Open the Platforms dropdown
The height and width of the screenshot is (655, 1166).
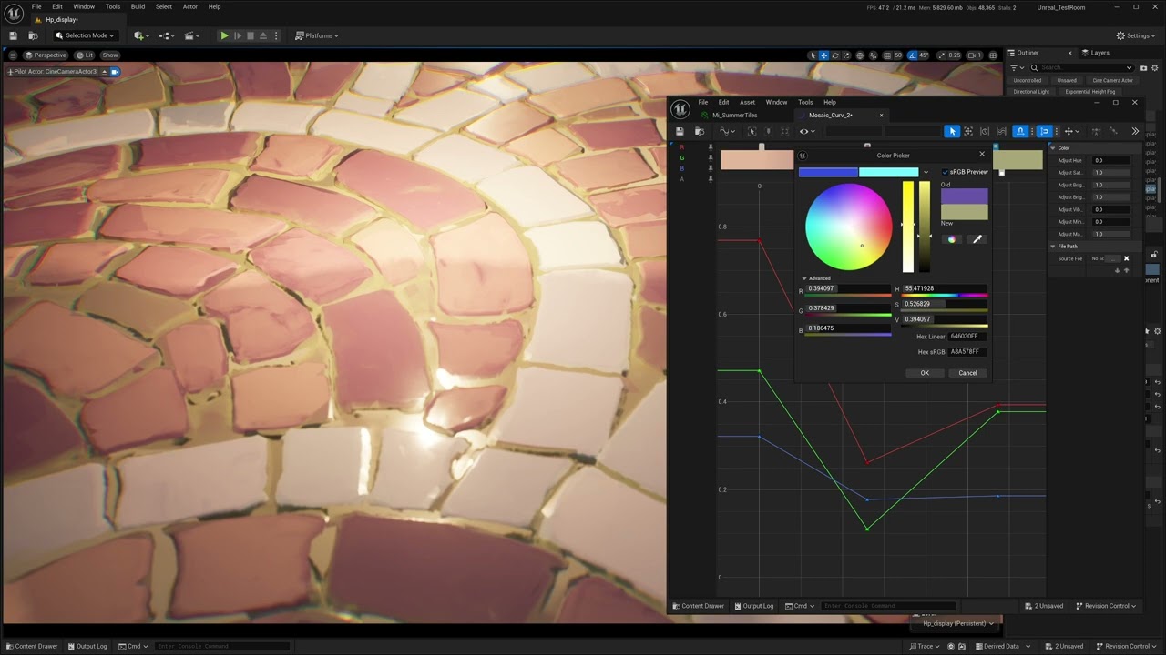317,35
